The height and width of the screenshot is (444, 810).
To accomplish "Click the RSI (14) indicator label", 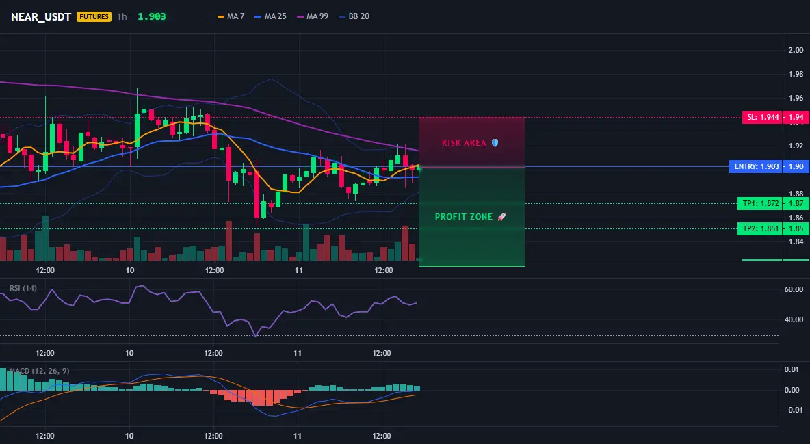I will pos(23,288).
